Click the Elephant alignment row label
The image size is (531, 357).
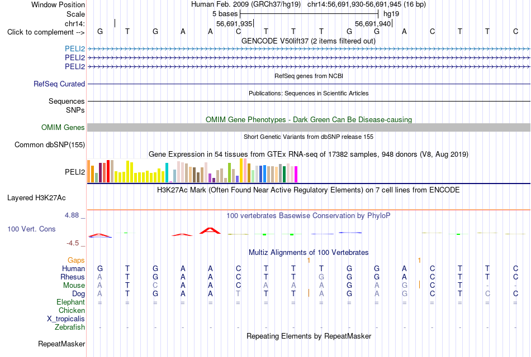(x=71, y=302)
